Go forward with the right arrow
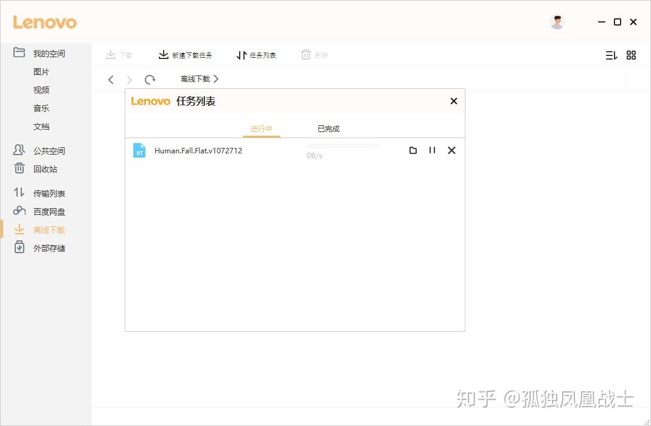 129,79
